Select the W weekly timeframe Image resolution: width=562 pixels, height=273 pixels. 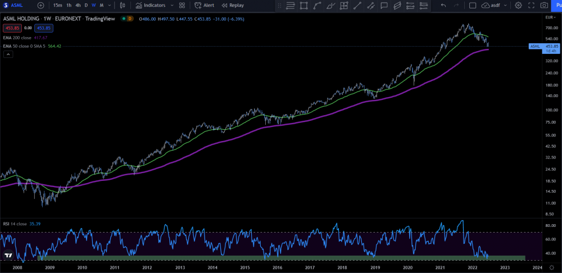[x=93, y=6]
